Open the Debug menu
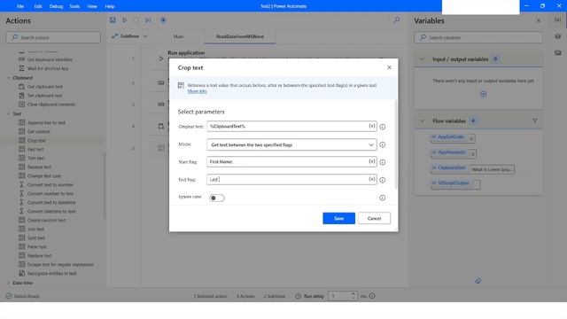This screenshot has height=319, width=567. coord(56,6)
